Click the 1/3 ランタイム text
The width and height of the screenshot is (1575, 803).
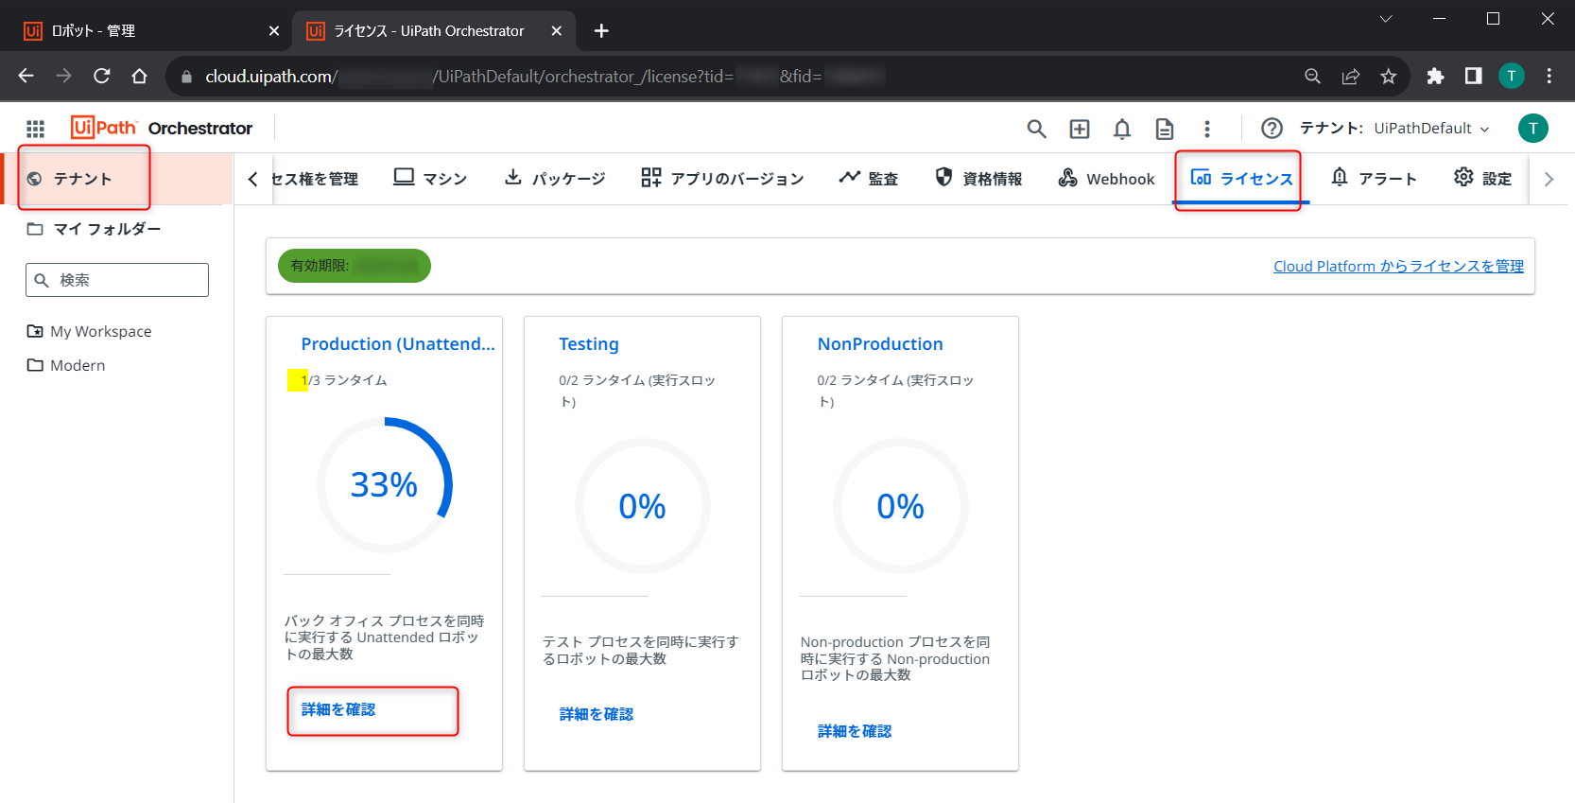click(x=344, y=380)
